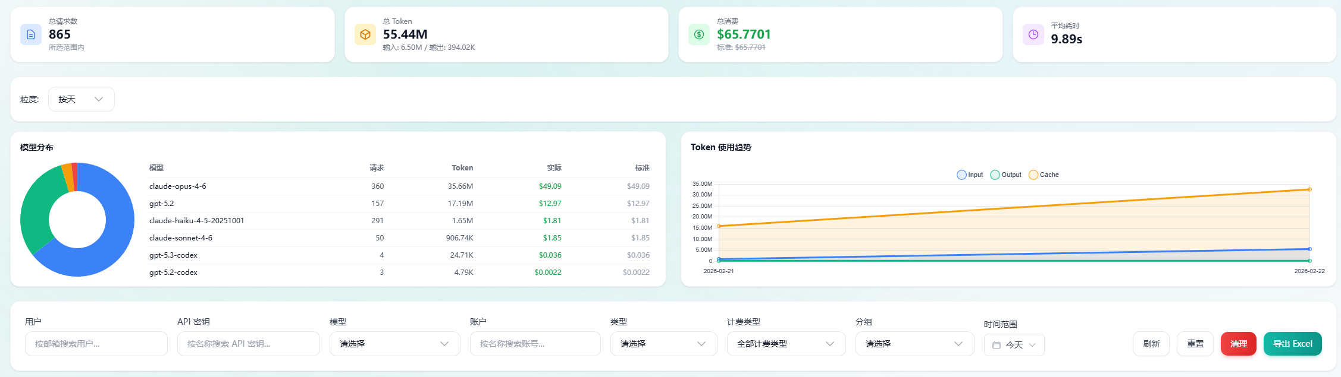Click the 55.44M total token value
Screen dimensions: 1341x377
point(405,34)
